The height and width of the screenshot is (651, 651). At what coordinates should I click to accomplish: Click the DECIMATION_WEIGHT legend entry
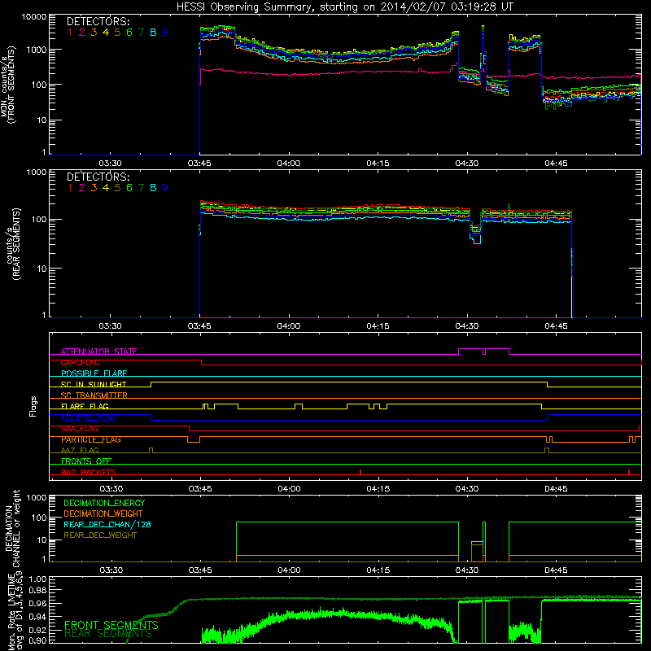click(x=103, y=513)
